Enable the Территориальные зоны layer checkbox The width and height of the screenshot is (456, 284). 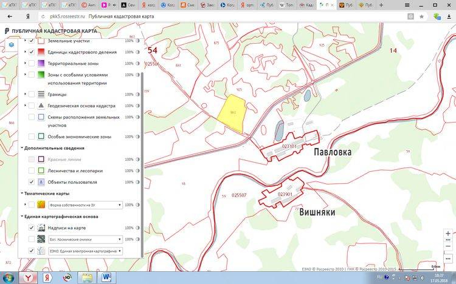[x=32, y=63]
